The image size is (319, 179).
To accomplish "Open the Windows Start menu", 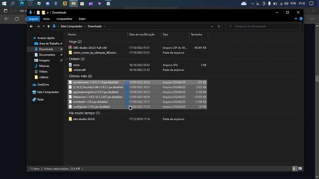I will point(4,3).
